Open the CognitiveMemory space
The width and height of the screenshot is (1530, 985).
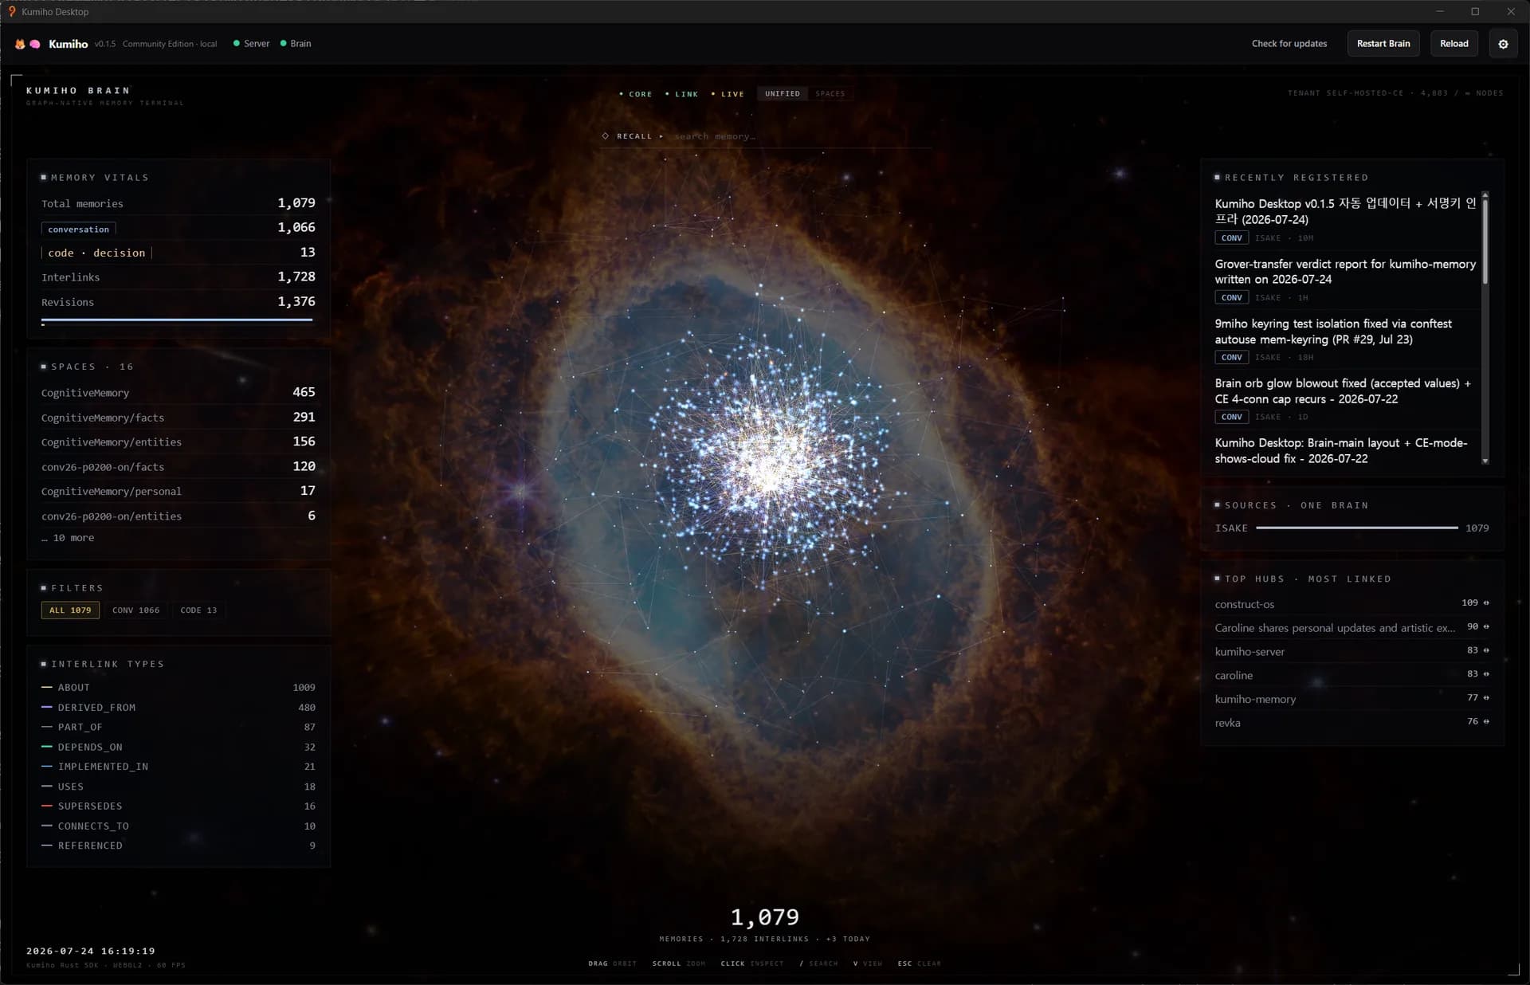tap(178, 393)
